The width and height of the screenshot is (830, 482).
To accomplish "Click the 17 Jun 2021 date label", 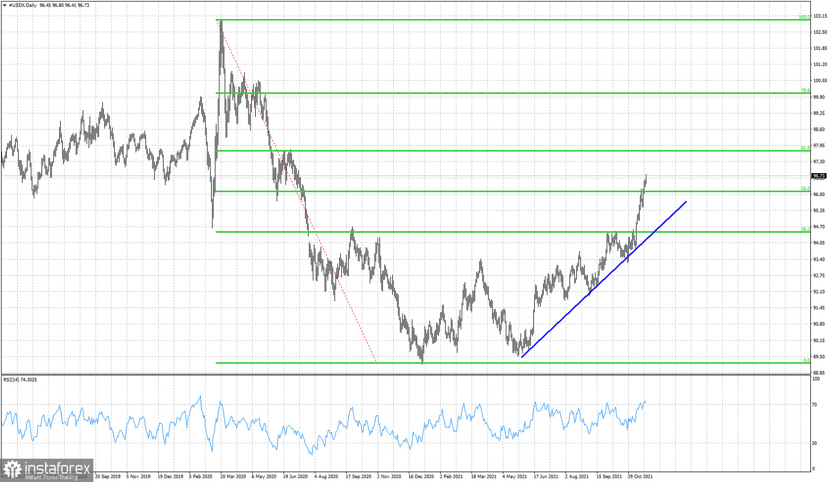I will [x=546, y=477].
